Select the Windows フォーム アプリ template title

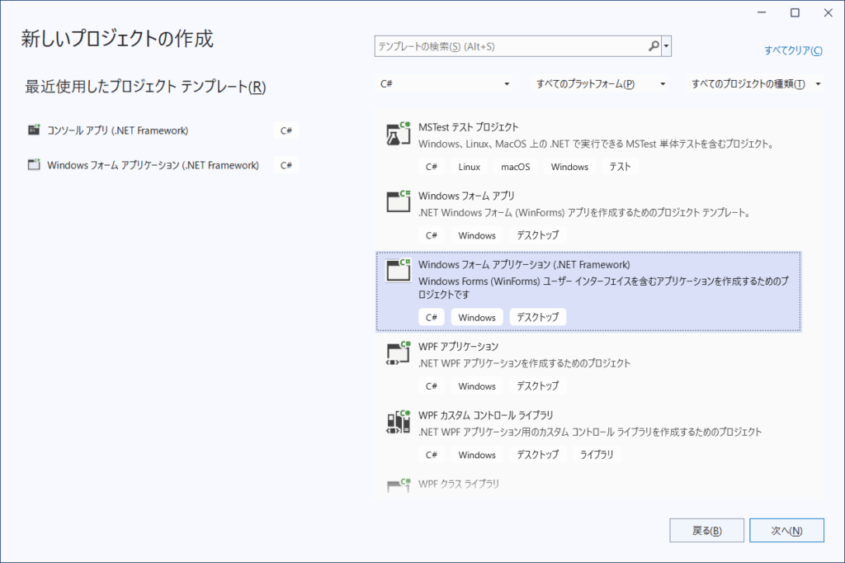[467, 196]
